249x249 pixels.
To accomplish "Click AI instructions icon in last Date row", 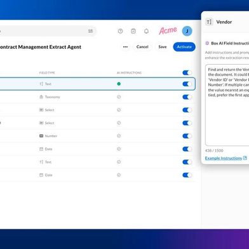I will (119, 175).
